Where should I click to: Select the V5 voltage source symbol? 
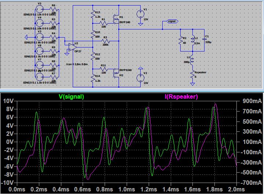[40, 9]
